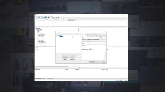Click the User field in Site Manager
165x92 pixels.
96,43
